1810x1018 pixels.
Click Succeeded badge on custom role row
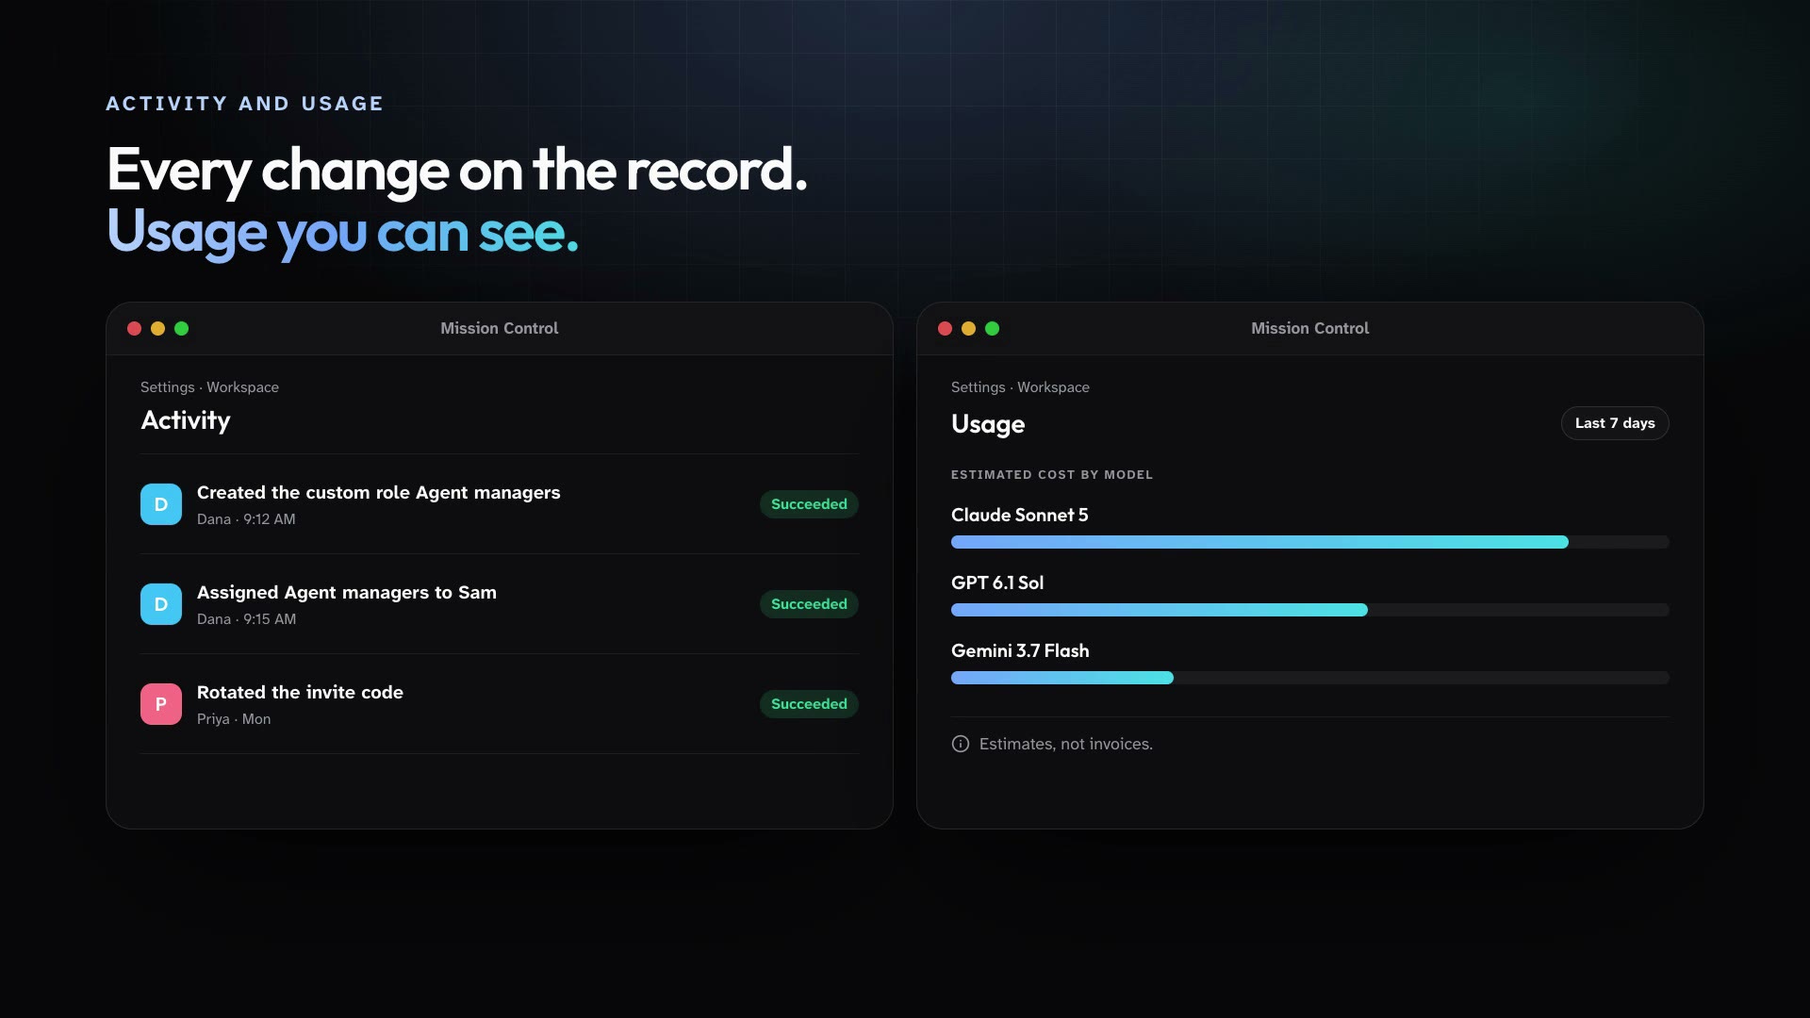tap(809, 504)
